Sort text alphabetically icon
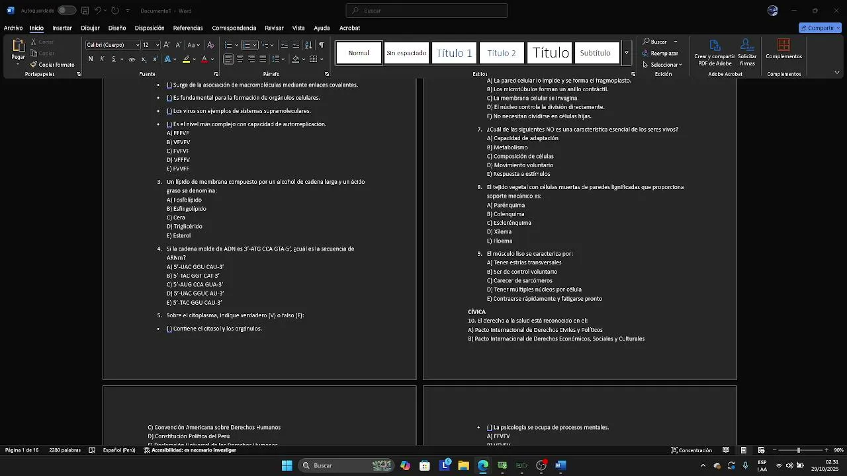 tap(308, 45)
